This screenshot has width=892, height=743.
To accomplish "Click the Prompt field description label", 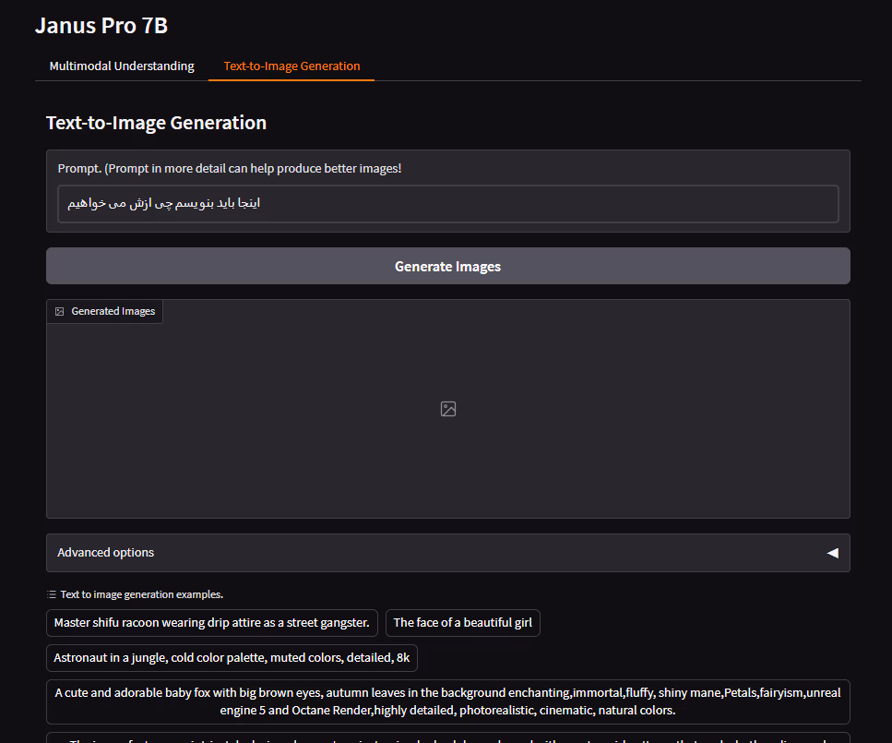I will [x=230, y=169].
